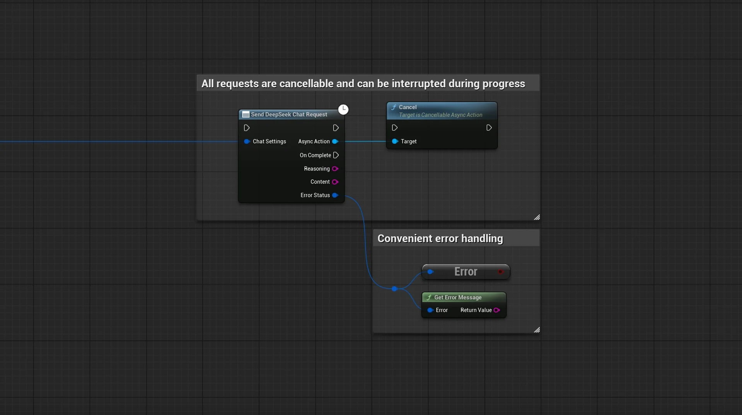The image size is (742, 415).
Task: Click the Reasoning output pin
Action: (335, 169)
